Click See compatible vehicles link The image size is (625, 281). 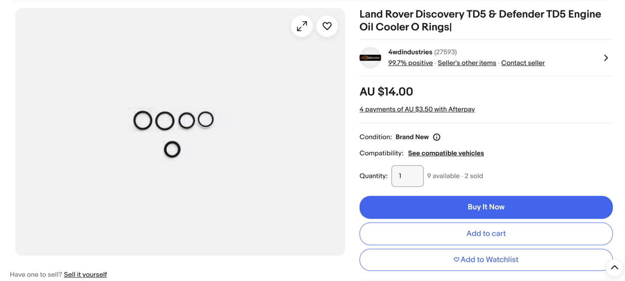coord(446,153)
